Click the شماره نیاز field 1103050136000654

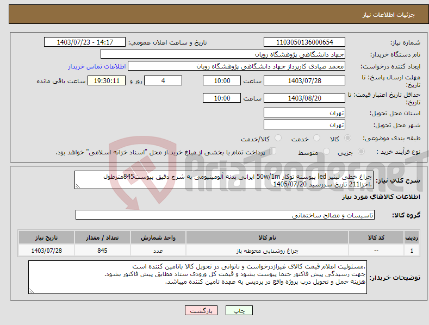coord(304,42)
